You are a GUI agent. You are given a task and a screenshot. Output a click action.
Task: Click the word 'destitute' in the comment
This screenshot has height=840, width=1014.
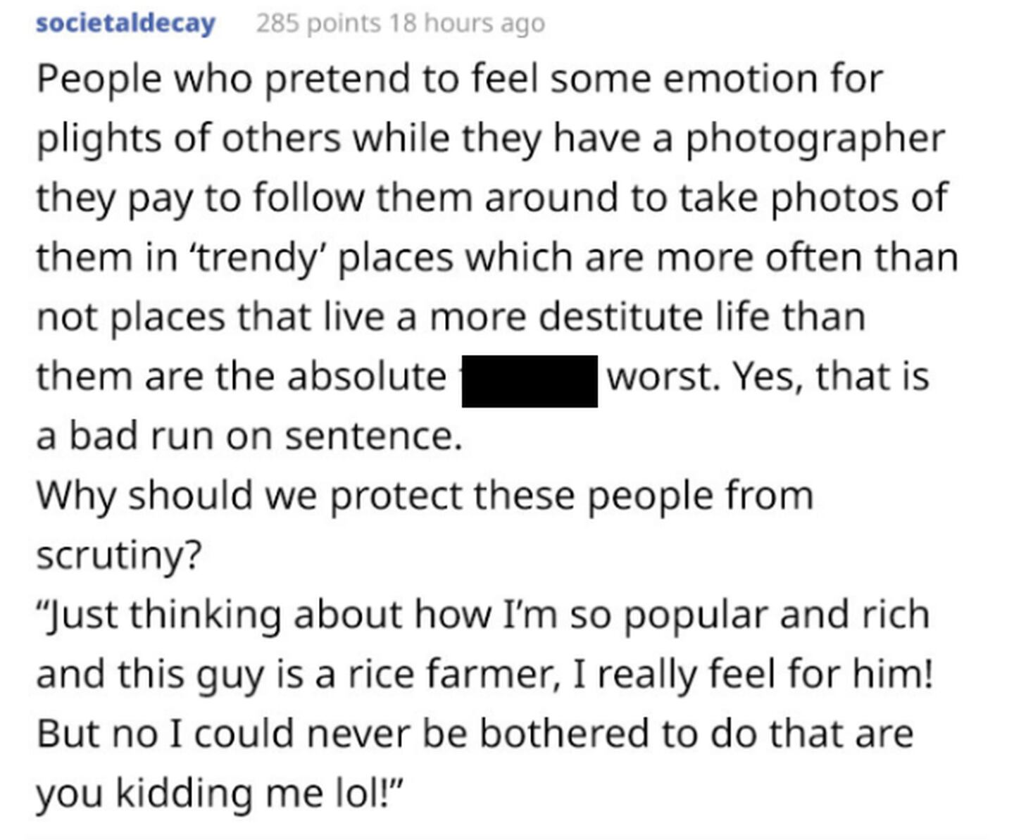click(621, 317)
